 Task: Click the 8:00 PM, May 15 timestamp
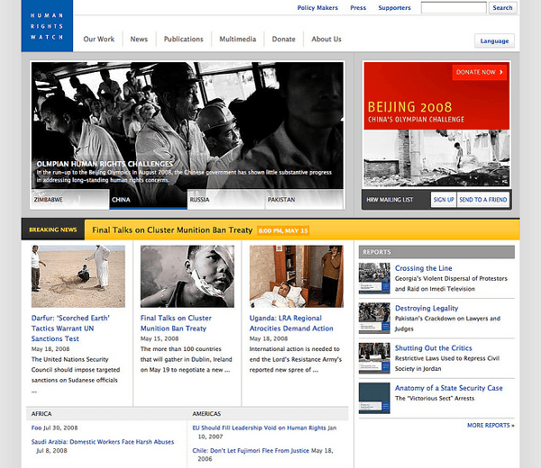pyautogui.click(x=283, y=230)
